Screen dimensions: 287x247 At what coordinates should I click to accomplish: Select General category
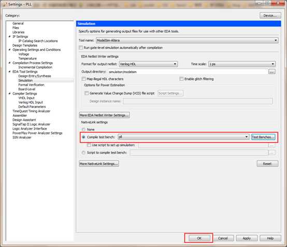[18, 23]
